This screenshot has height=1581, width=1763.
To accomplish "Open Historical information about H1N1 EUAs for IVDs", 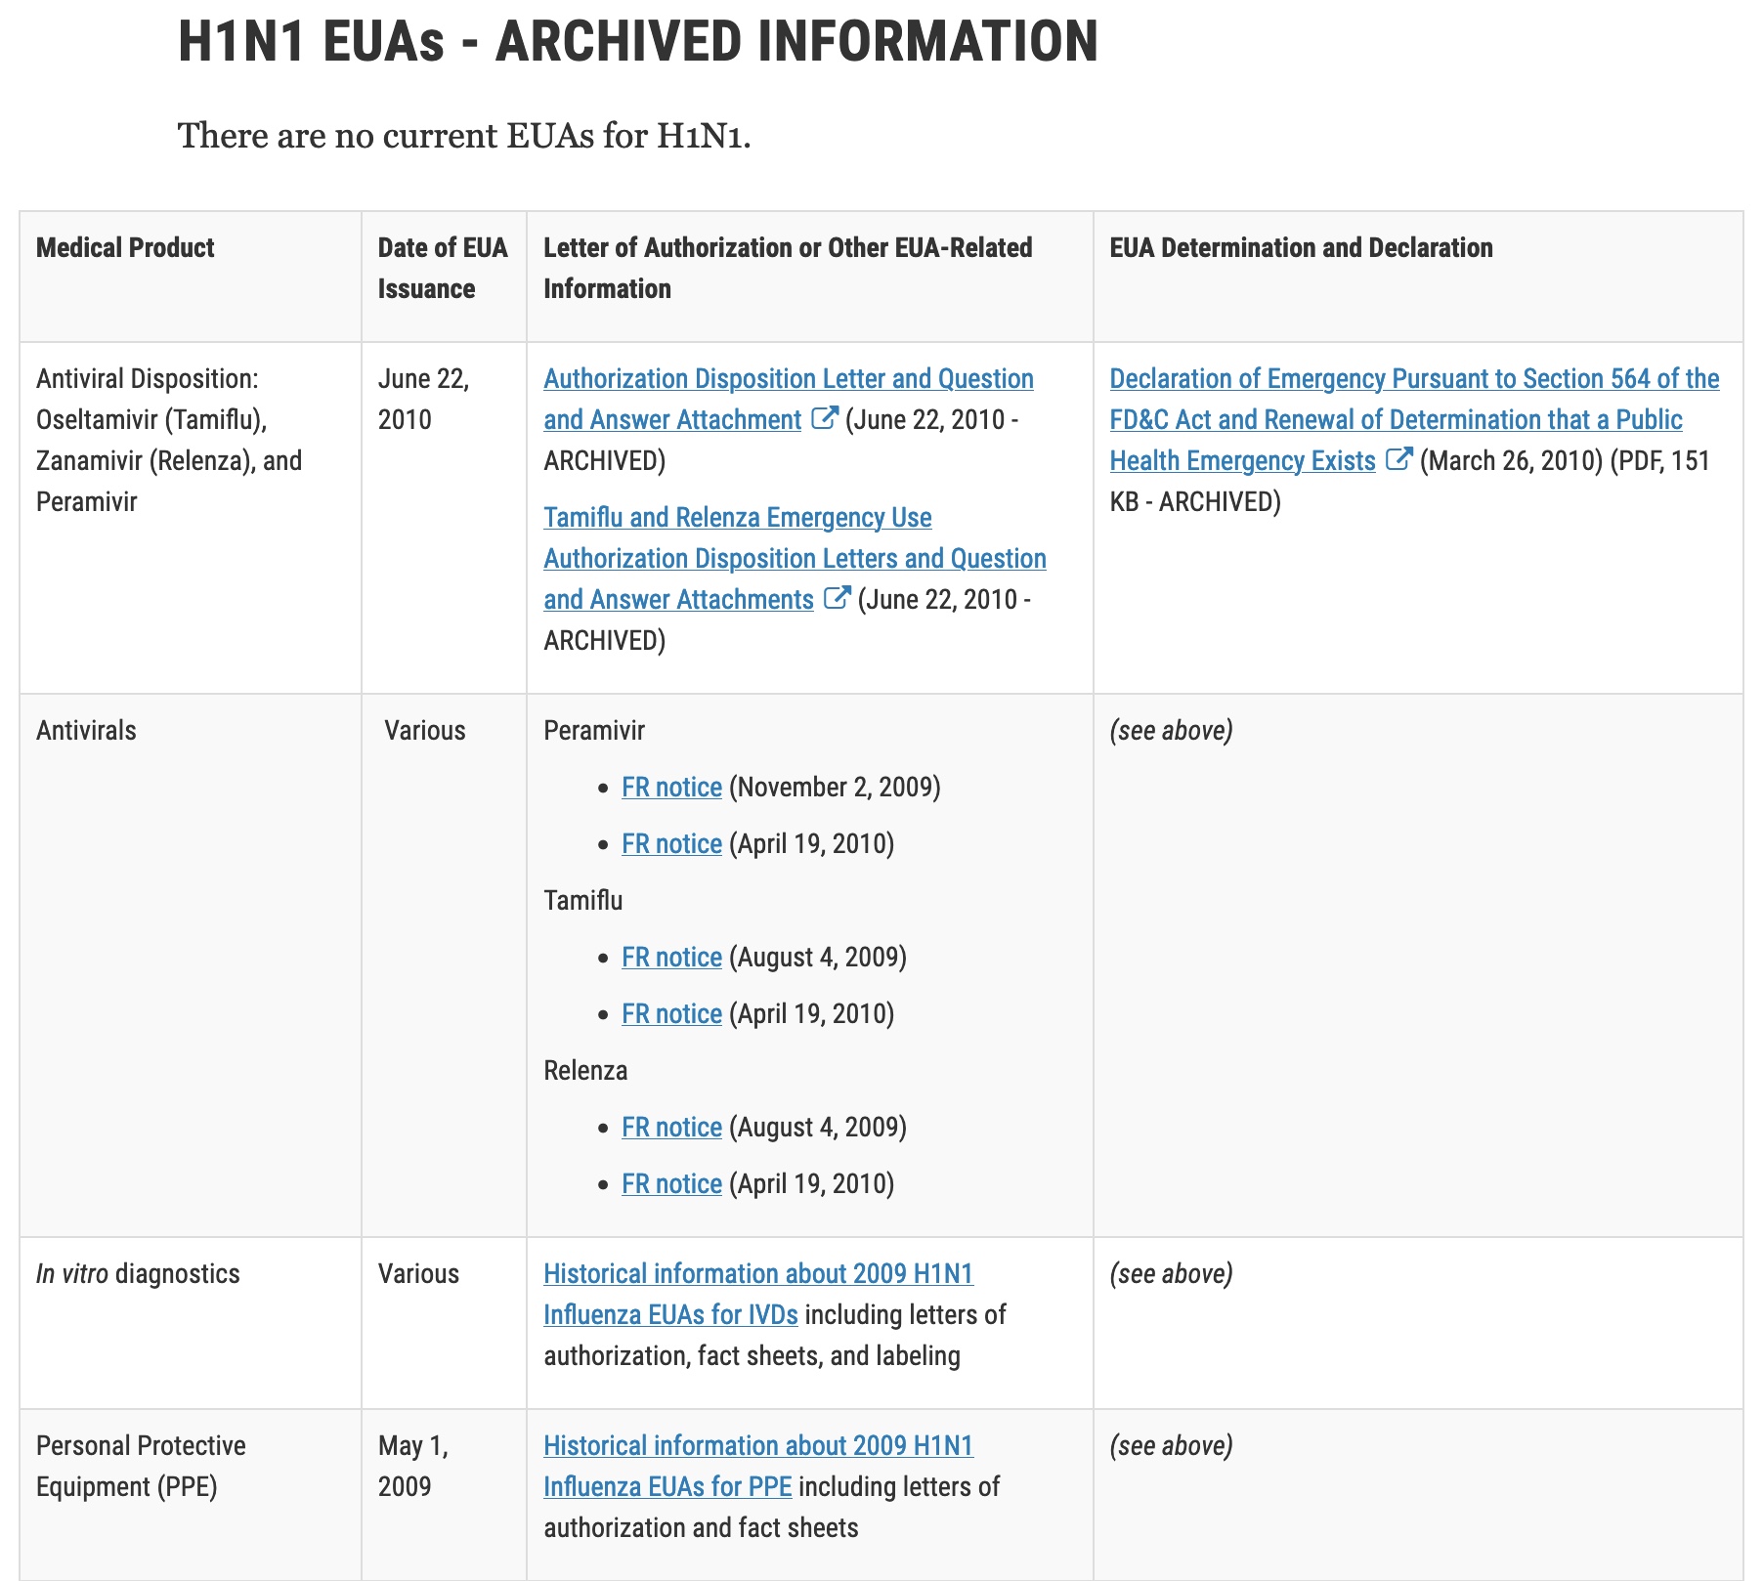I will (757, 1274).
